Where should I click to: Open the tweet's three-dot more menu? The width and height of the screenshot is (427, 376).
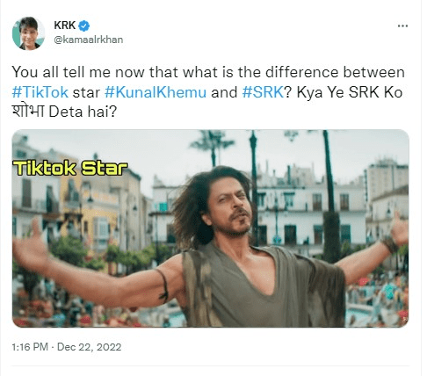point(402,26)
